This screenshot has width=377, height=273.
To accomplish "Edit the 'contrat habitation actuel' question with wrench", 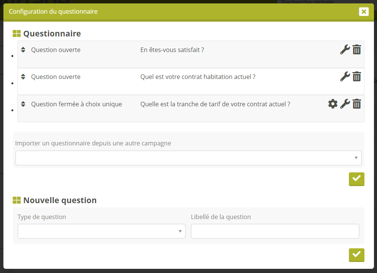I will click(x=345, y=77).
